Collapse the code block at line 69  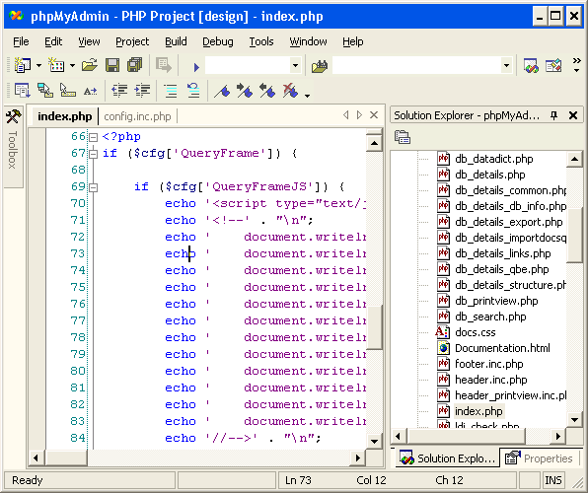(93, 187)
